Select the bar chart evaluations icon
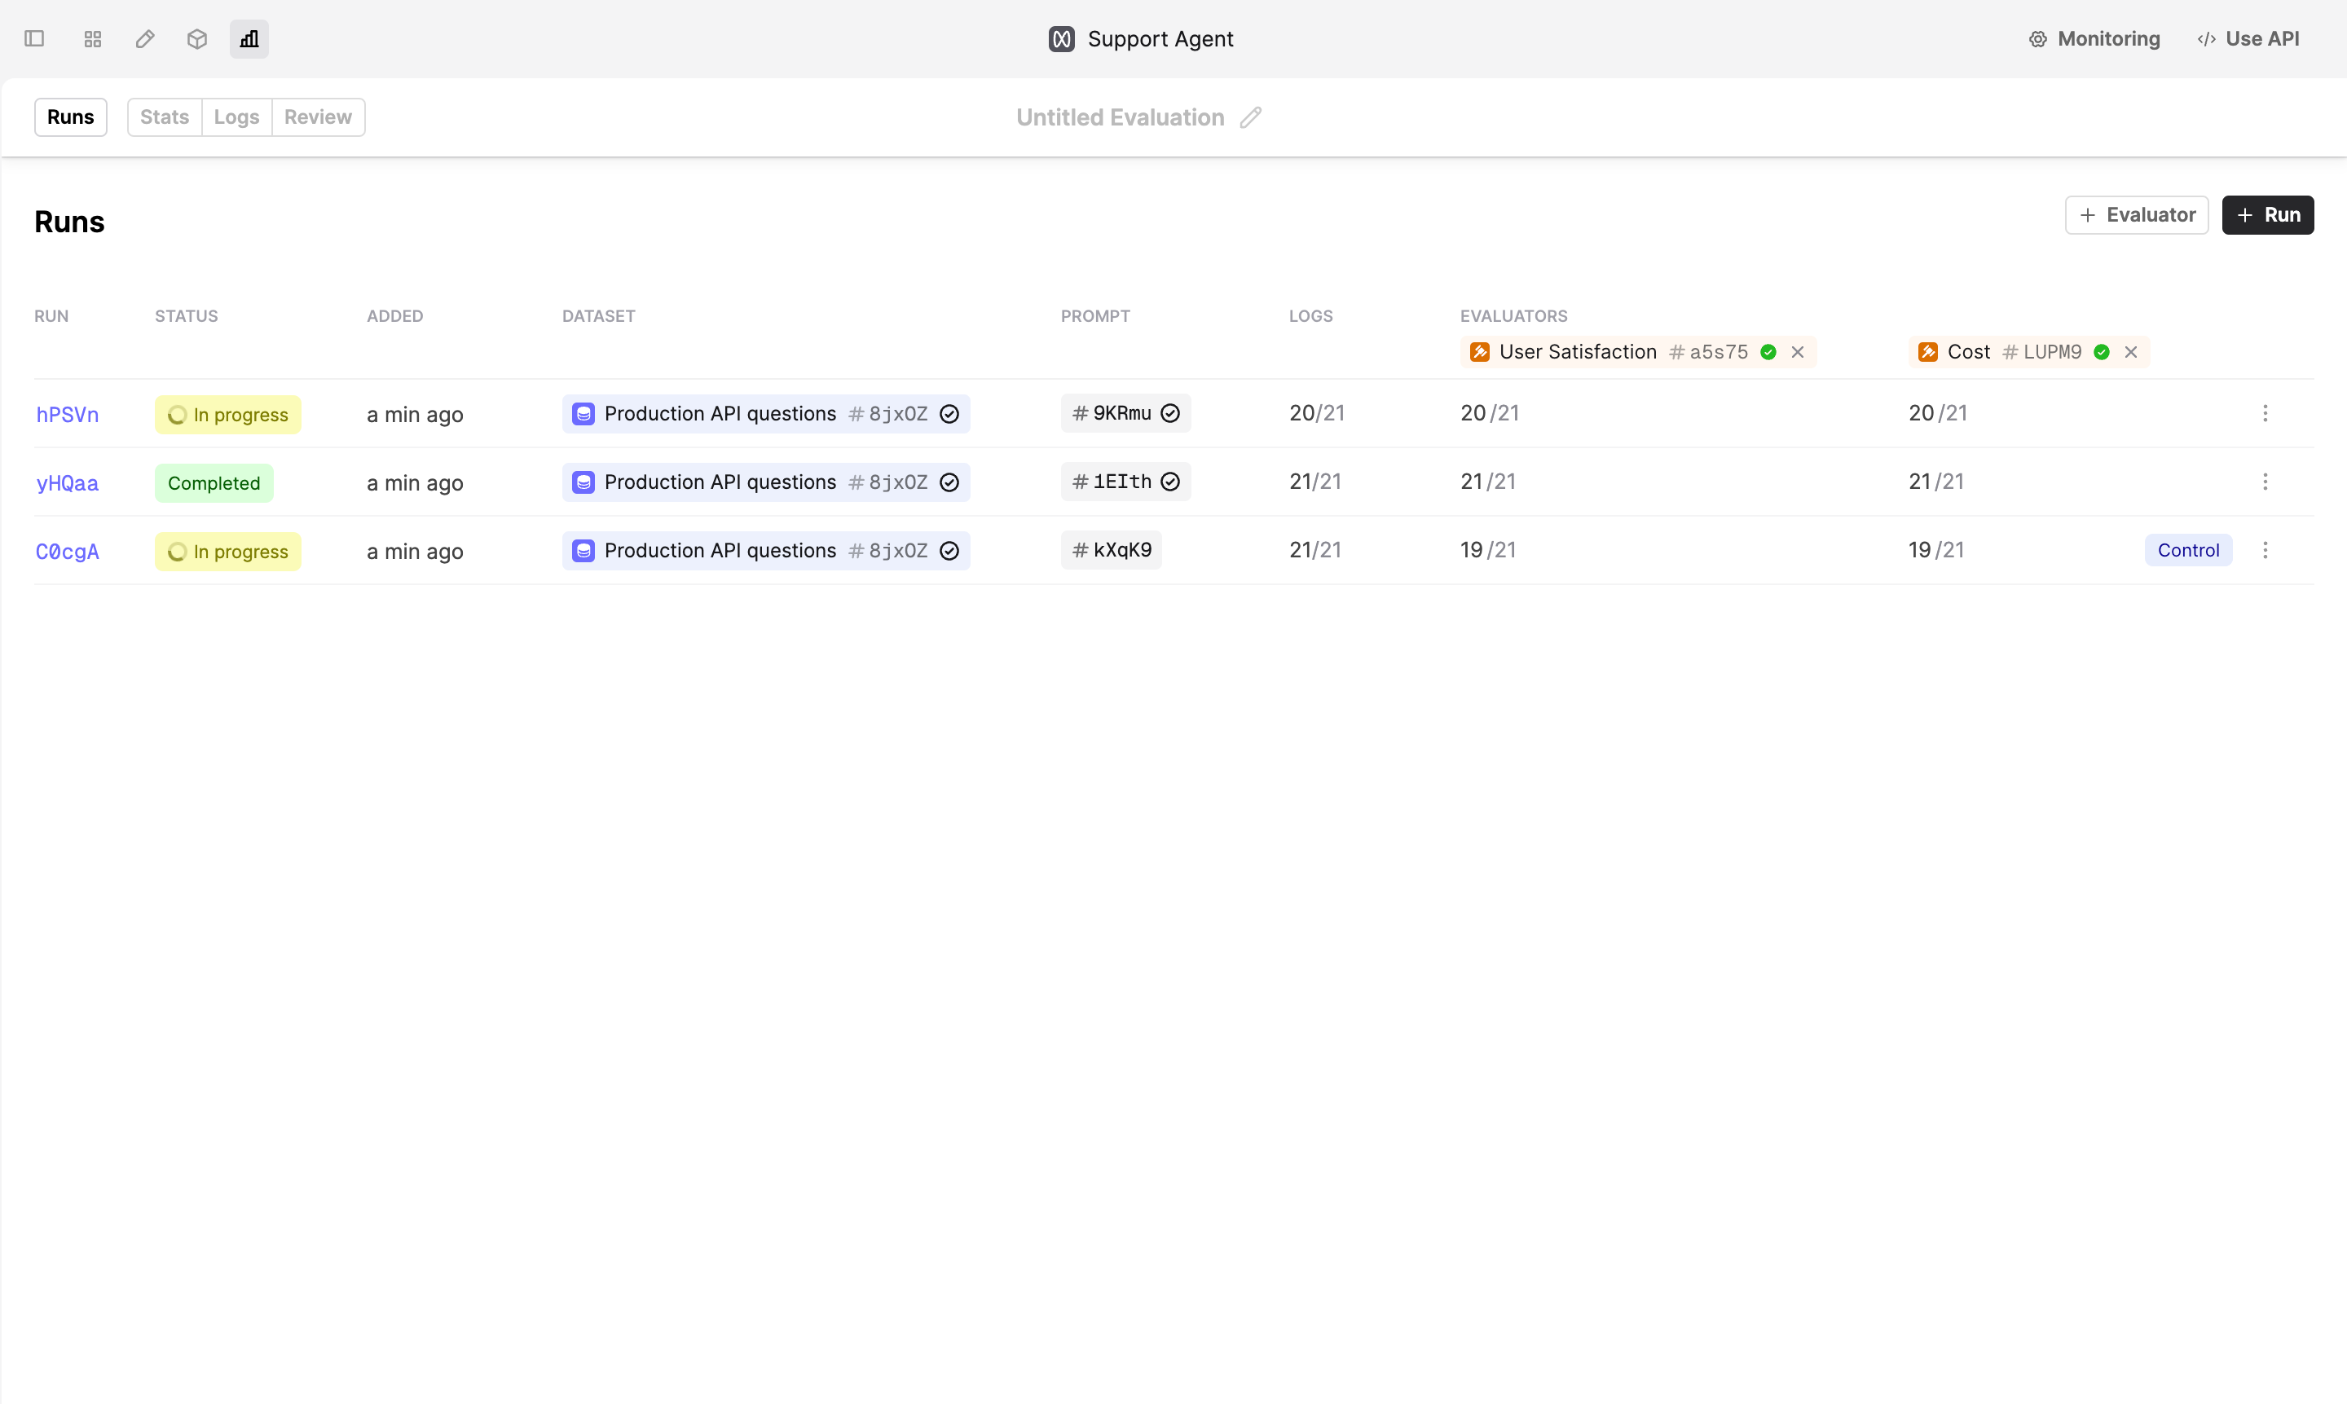This screenshot has height=1404, width=2347. pyautogui.click(x=249, y=39)
